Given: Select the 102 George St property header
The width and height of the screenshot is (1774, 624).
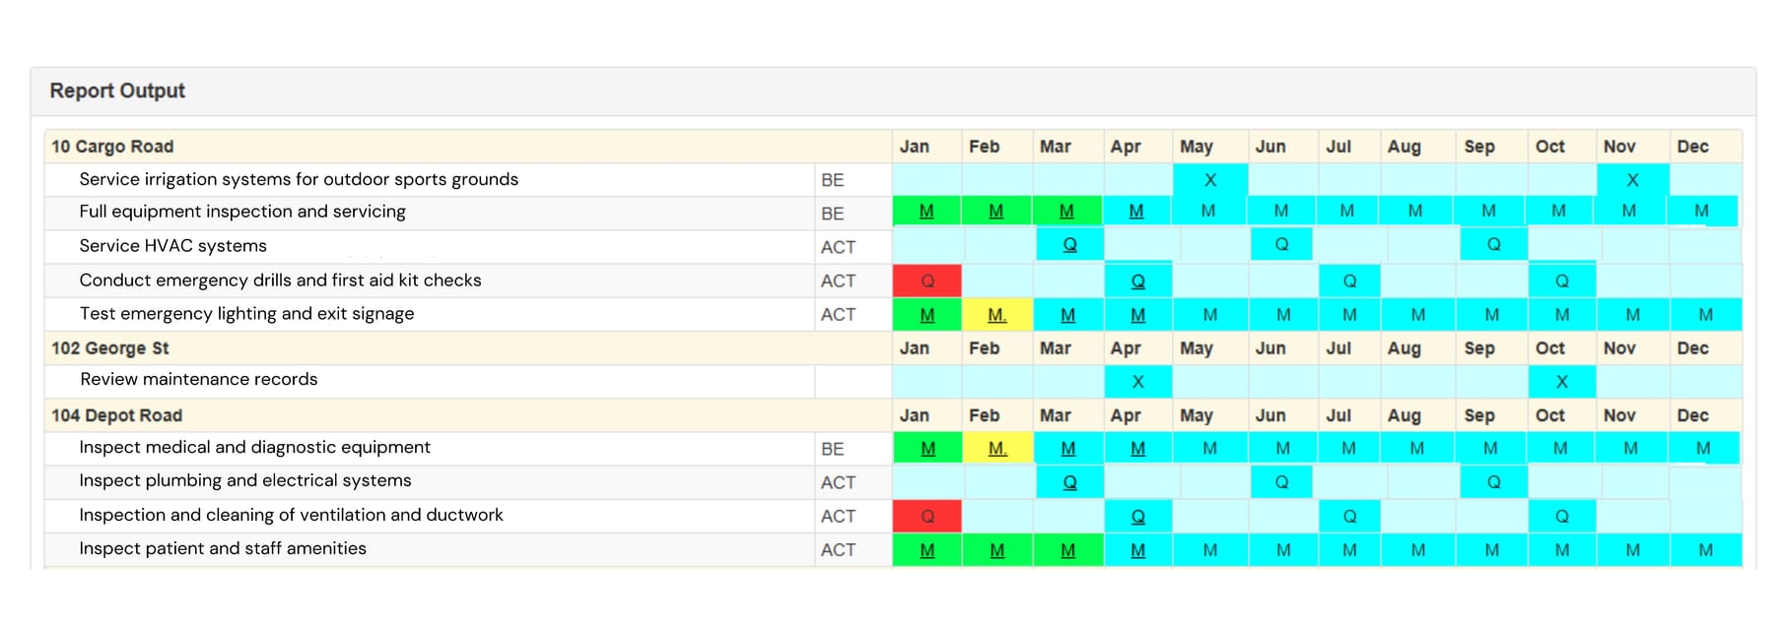Looking at the screenshot, I should click(x=110, y=348).
